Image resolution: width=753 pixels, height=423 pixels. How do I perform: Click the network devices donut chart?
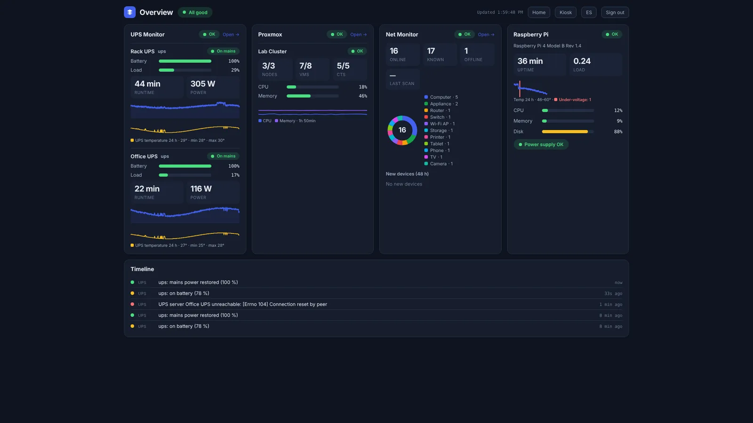[x=402, y=130]
